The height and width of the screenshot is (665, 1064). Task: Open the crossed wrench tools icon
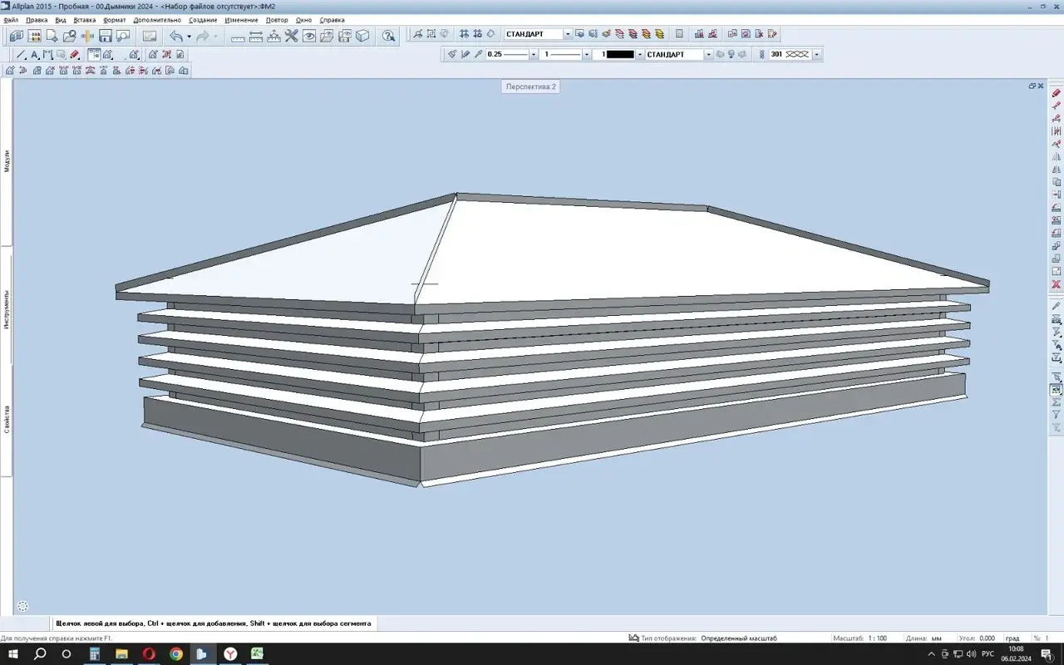click(x=291, y=36)
